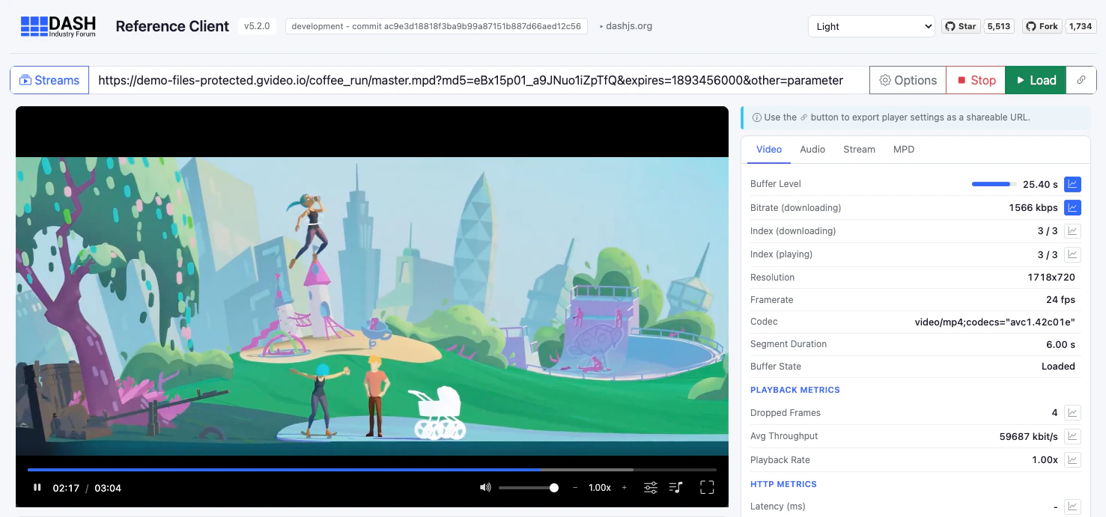
Task: Decrease playback speed with minus button
Action: (x=575, y=488)
